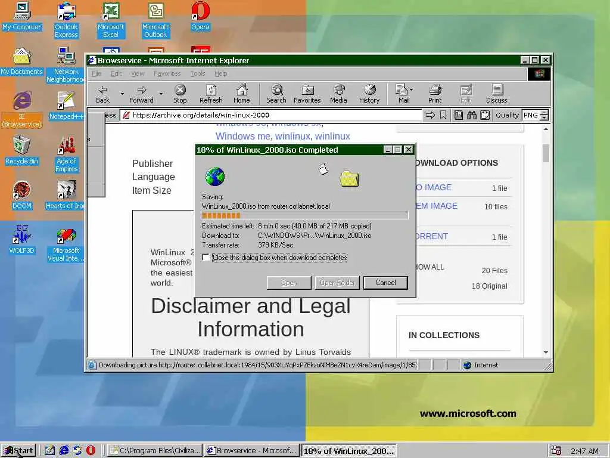Open the Back button history dropdown arrow
The height and width of the screenshot is (458, 610).
pos(122,94)
